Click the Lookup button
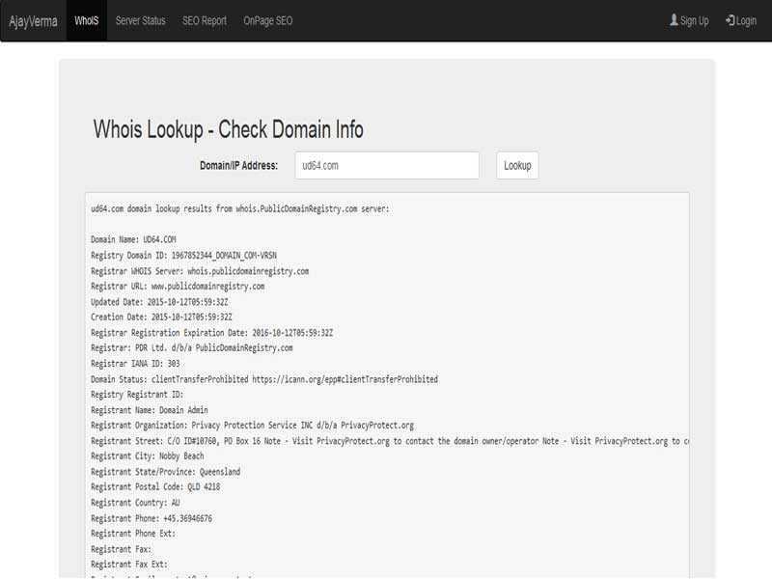 click(516, 165)
